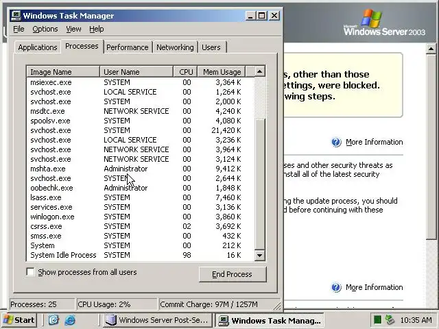
Task: Click the CPU Usage: 2% status entry
Action: pyautogui.click(x=117, y=304)
